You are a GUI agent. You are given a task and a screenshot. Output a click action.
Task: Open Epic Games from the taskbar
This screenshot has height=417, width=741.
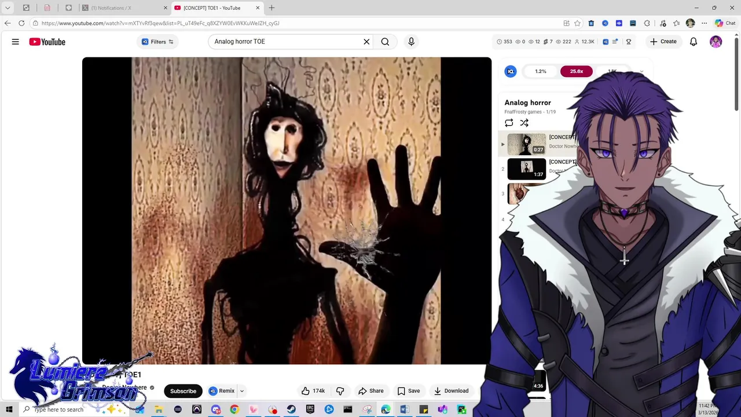coord(310,409)
